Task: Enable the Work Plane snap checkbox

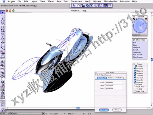Action: (x=135, y=87)
